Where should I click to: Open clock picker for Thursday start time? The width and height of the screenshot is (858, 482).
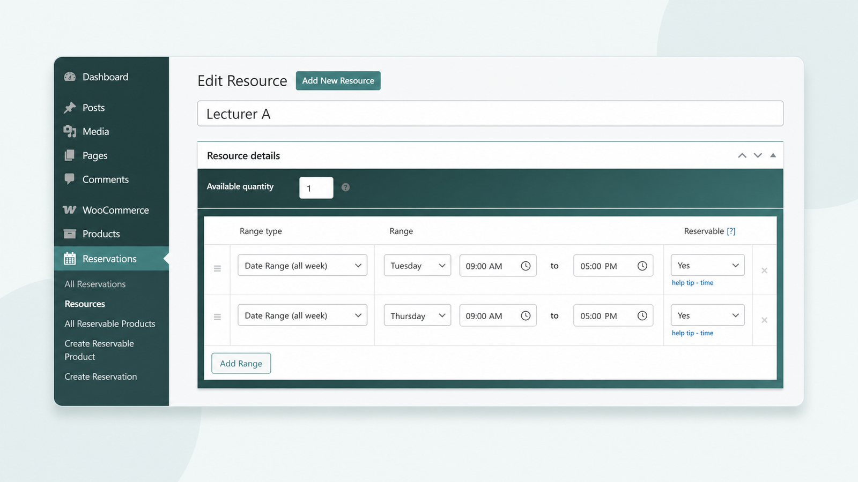click(x=526, y=315)
